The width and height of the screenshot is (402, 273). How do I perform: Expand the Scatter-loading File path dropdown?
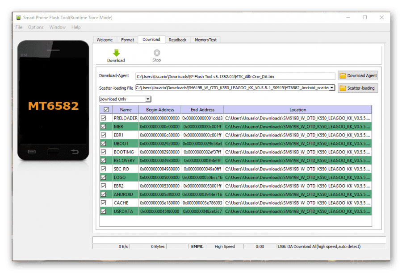332,88
